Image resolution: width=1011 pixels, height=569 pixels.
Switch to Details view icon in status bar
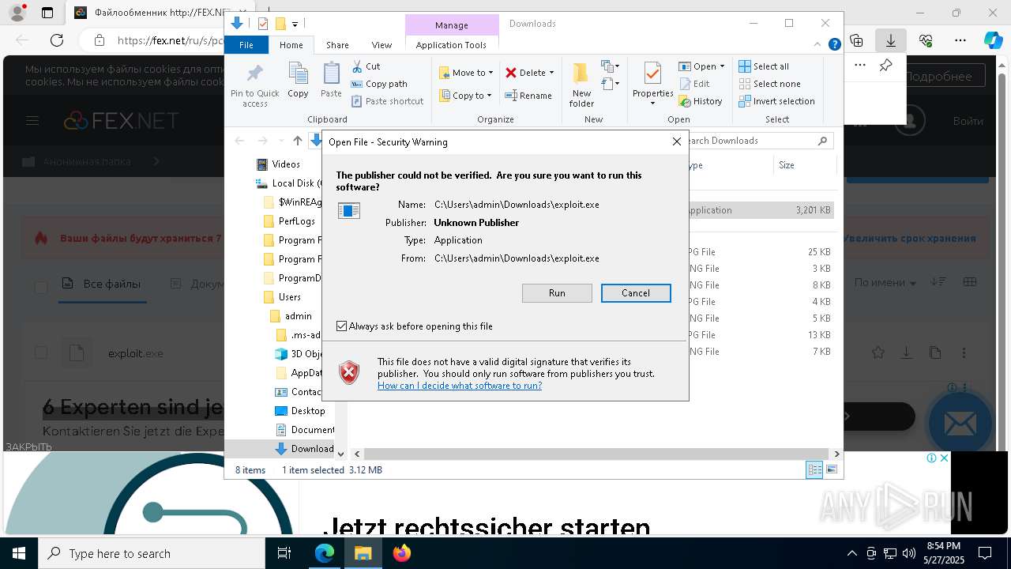(814, 470)
